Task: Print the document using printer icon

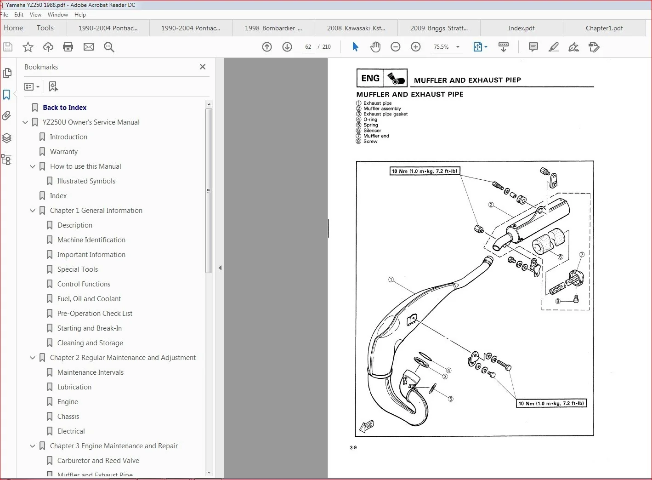Action: (68, 47)
